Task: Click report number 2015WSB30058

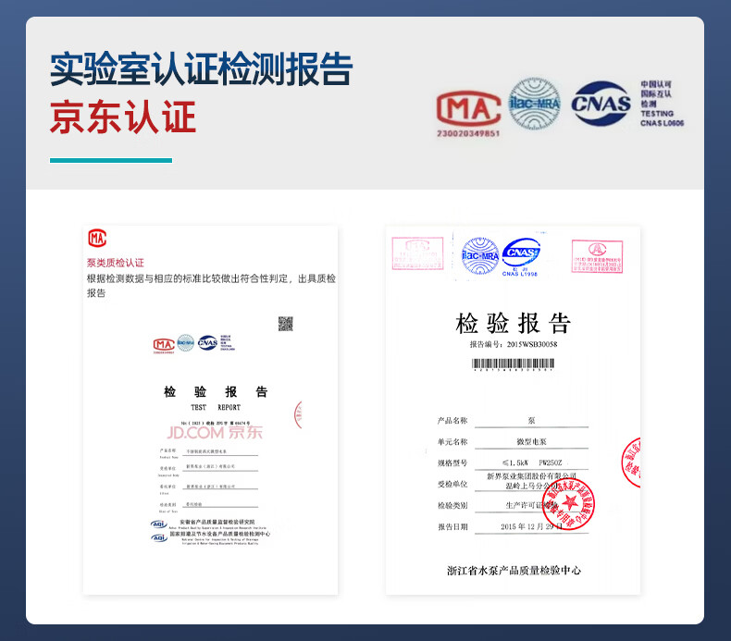Action: 531,344
